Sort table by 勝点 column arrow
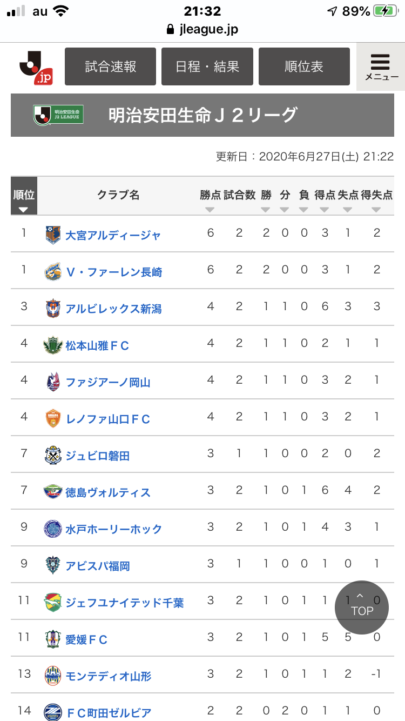This screenshot has width=405, height=721. point(210,210)
